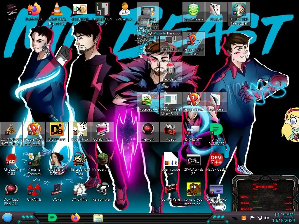
Task: Select some of you need dog icon
Action: point(193,194)
